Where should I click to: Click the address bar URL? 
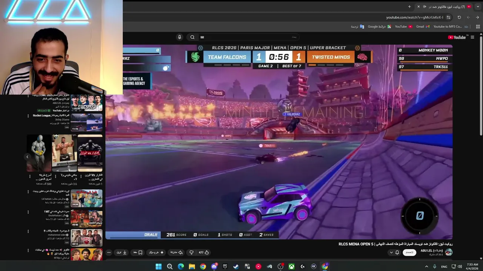click(415, 17)
